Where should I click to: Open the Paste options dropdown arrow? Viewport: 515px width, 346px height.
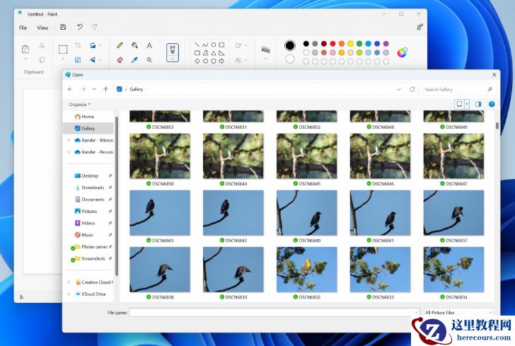[25, 59]
